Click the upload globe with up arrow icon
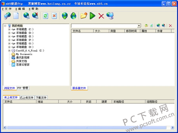The height and width of the screenshot is (133, 178). coord(65,16)
